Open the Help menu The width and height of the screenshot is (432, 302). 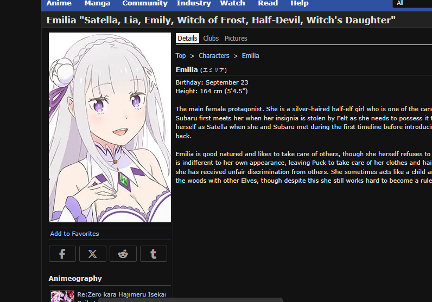pos(300,3)
